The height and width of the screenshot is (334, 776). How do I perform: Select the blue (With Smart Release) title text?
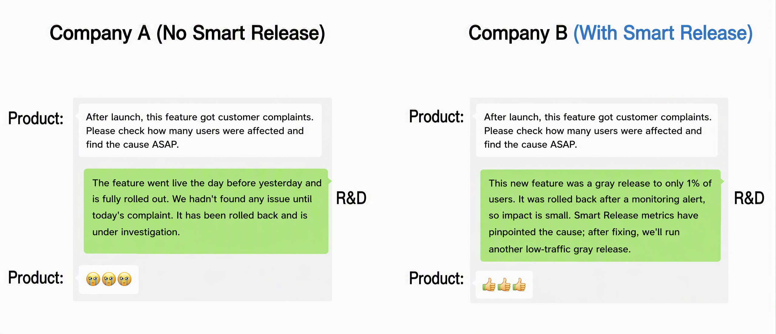tap(663, 33)
